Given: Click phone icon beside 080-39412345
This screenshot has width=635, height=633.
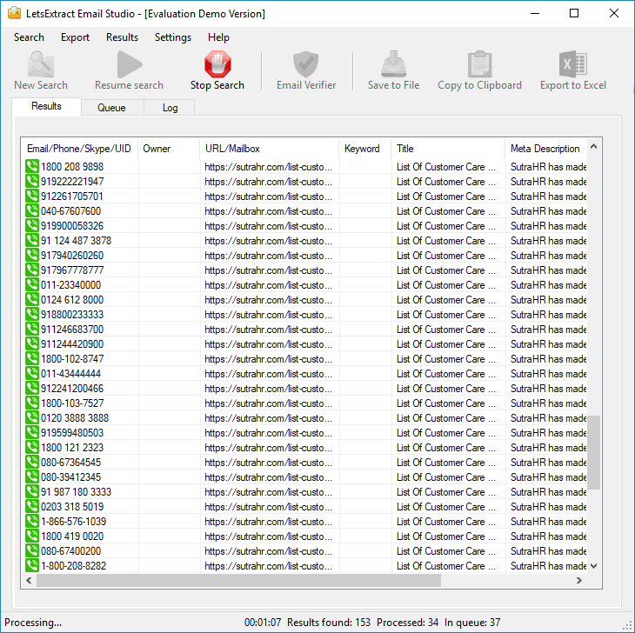Looking at the screenshot, I should (32, 476).
